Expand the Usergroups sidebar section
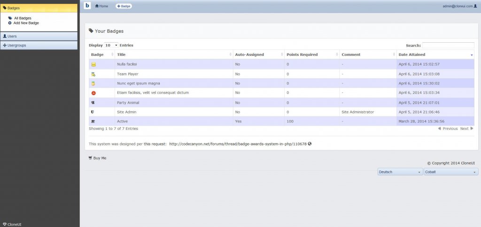The height and width of the screenshot is (227, 481). (x=39, y=45)
